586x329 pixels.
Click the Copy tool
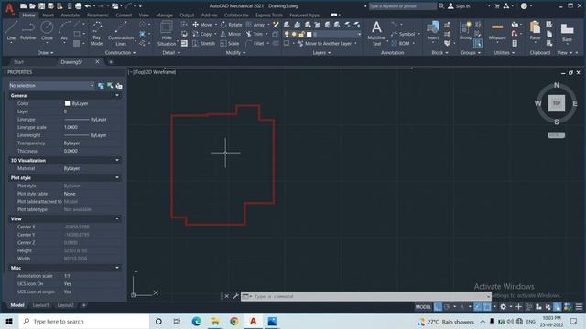[x=202, y=34]
